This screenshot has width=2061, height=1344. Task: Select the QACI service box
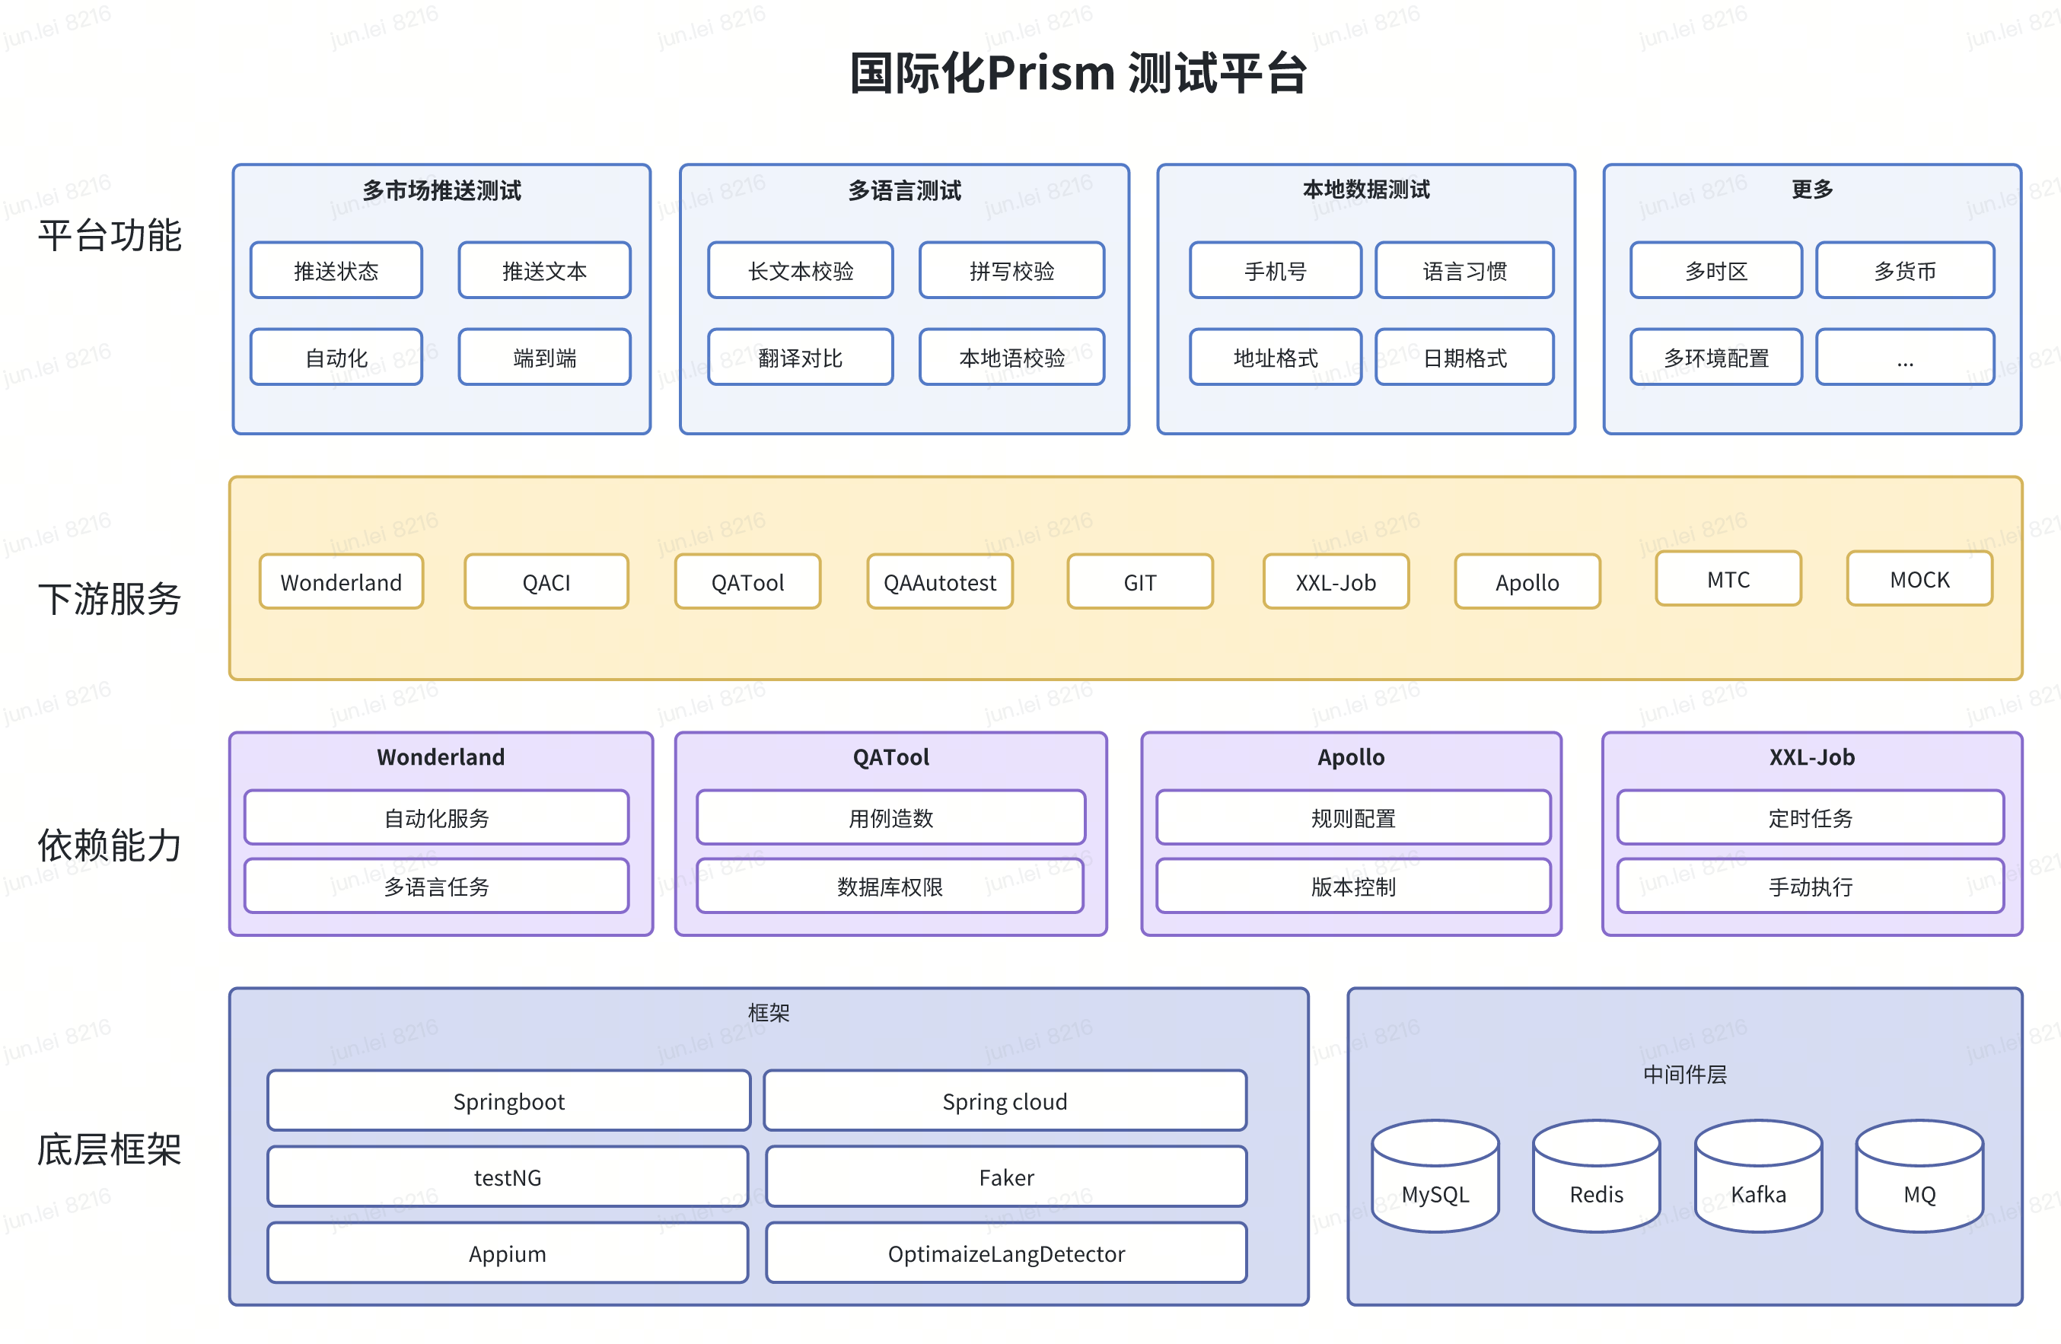click(x=546, y=581)
